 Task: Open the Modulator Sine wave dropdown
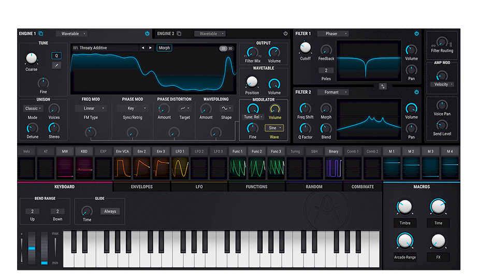pyautogui.click(x=274, y=128)
